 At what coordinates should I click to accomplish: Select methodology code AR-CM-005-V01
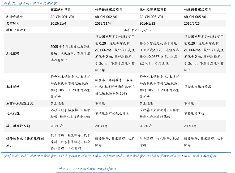(x=196, y=17)
